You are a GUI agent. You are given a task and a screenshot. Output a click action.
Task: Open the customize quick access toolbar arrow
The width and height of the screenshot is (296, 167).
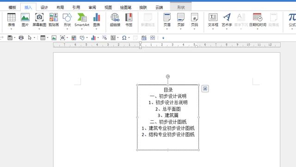click(x=163, y=38)
